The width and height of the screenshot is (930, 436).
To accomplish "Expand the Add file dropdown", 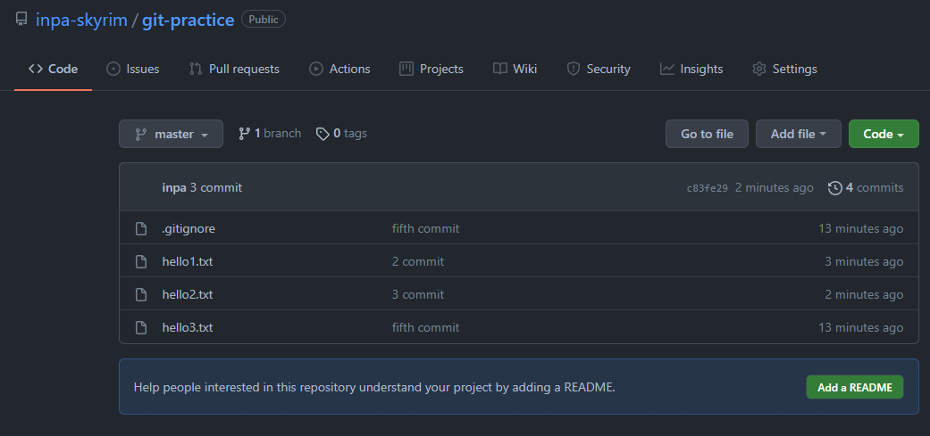I will point(799,134).
